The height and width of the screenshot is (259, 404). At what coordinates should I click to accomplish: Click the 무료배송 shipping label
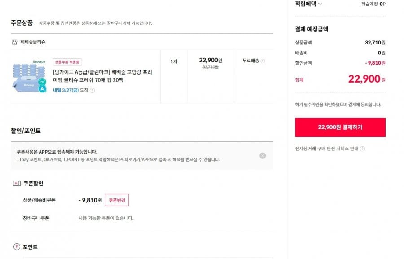[250, 61]
